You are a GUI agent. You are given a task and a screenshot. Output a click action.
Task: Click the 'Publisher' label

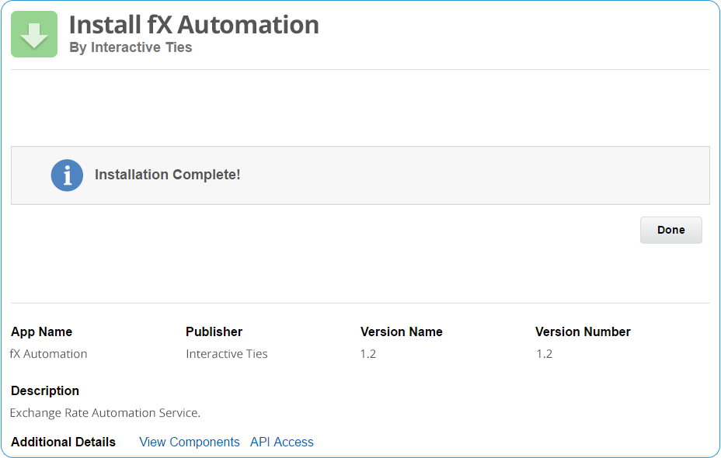tap(214, 331)
